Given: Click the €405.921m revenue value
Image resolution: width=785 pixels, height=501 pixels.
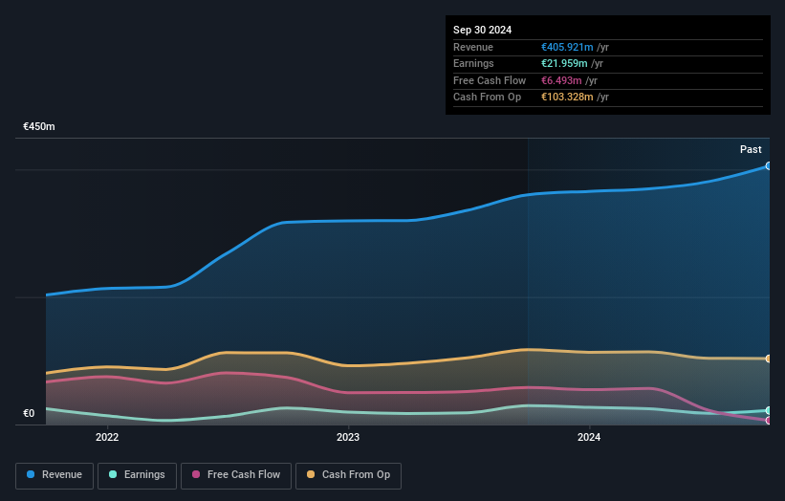Looking at the screenshot, I should tap(567, 47).
